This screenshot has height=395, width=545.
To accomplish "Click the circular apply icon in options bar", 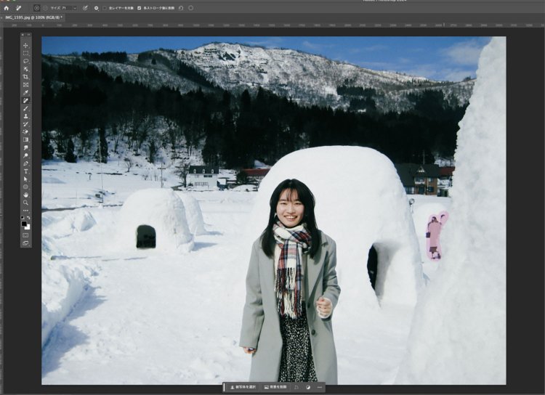I will (x=191, y=8).
